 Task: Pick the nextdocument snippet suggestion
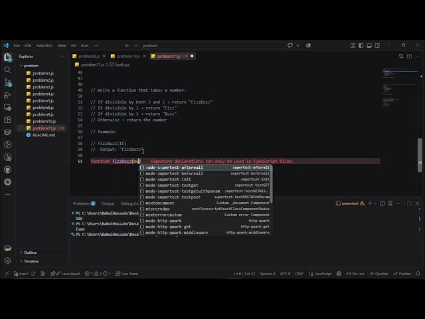click(206, 203)
